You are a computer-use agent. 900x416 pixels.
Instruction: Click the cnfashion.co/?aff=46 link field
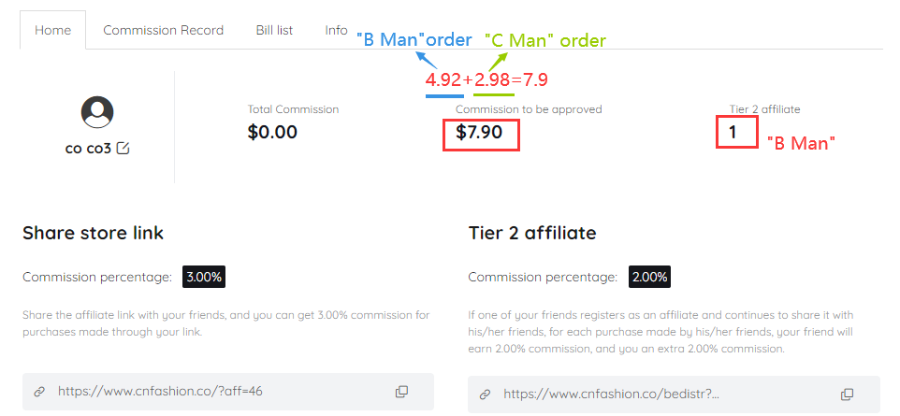pos(228,392)
